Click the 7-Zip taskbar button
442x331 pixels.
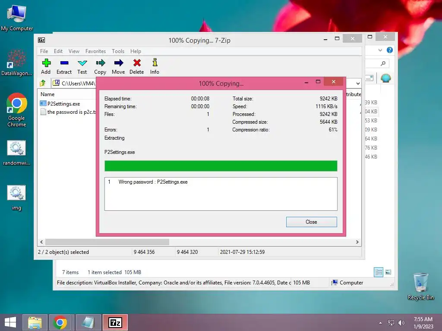coord(115,322)
